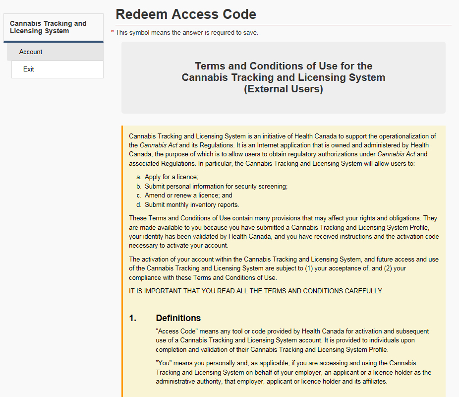Click the '(External Users)' heading line
The width and height of the screenshot is (459, 397).
point(283,89)
